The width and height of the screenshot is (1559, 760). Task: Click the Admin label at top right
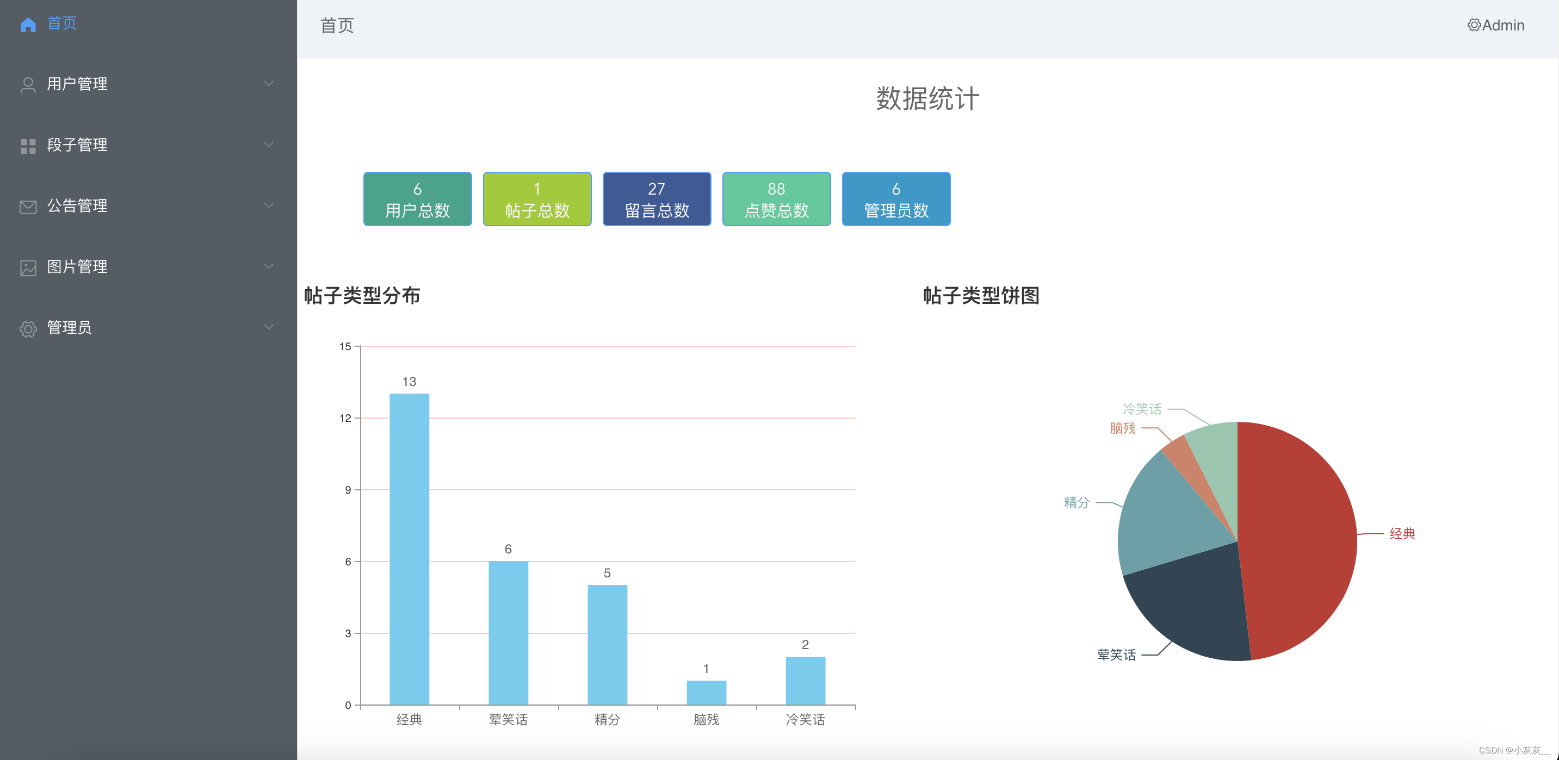(x=1503, y=25)
